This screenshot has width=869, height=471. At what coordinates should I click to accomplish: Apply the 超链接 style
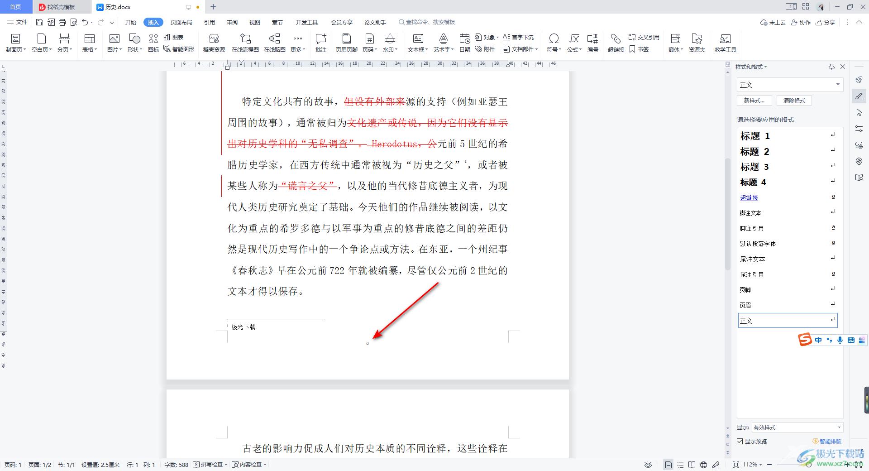tap(788, 197)
